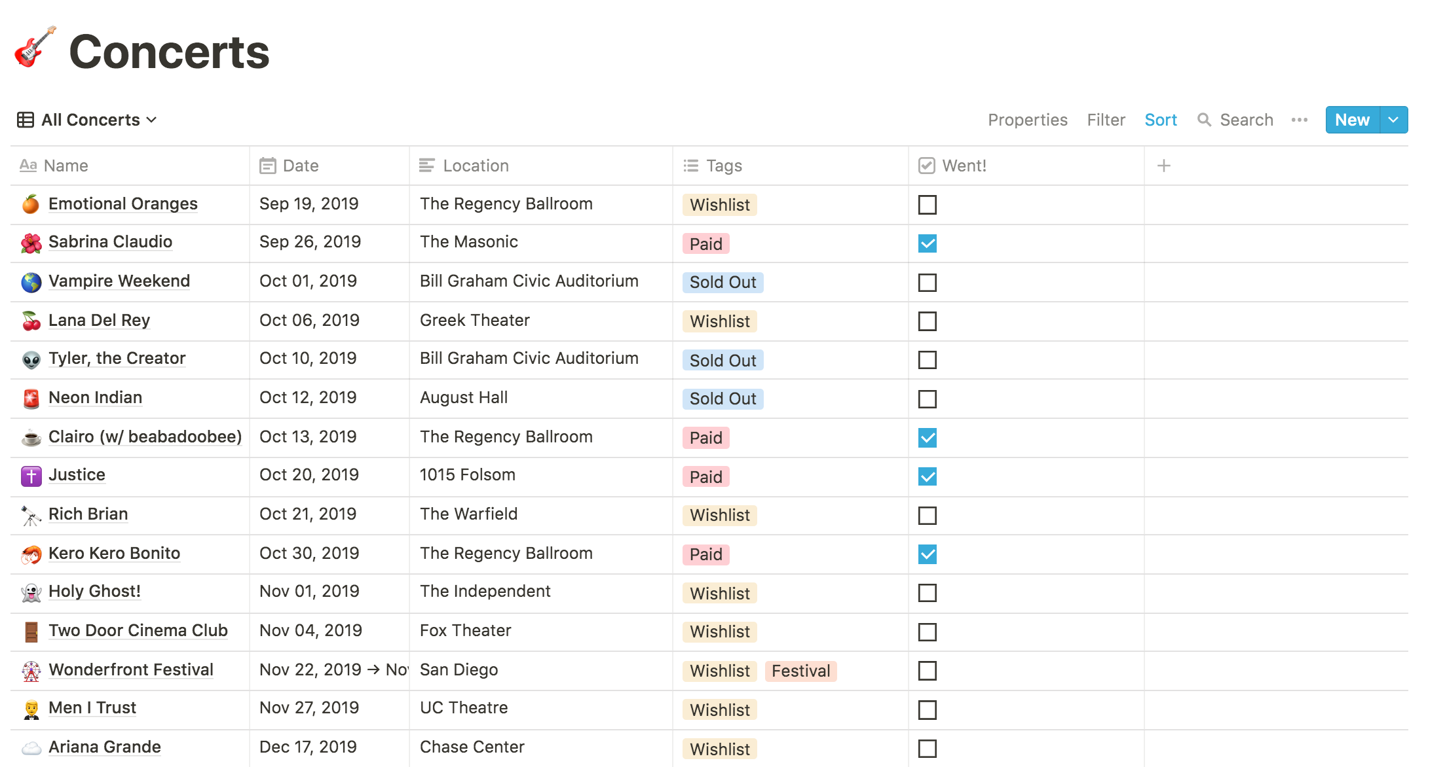Click the guitar page icon beside Concerts

[x=35, y=47]
